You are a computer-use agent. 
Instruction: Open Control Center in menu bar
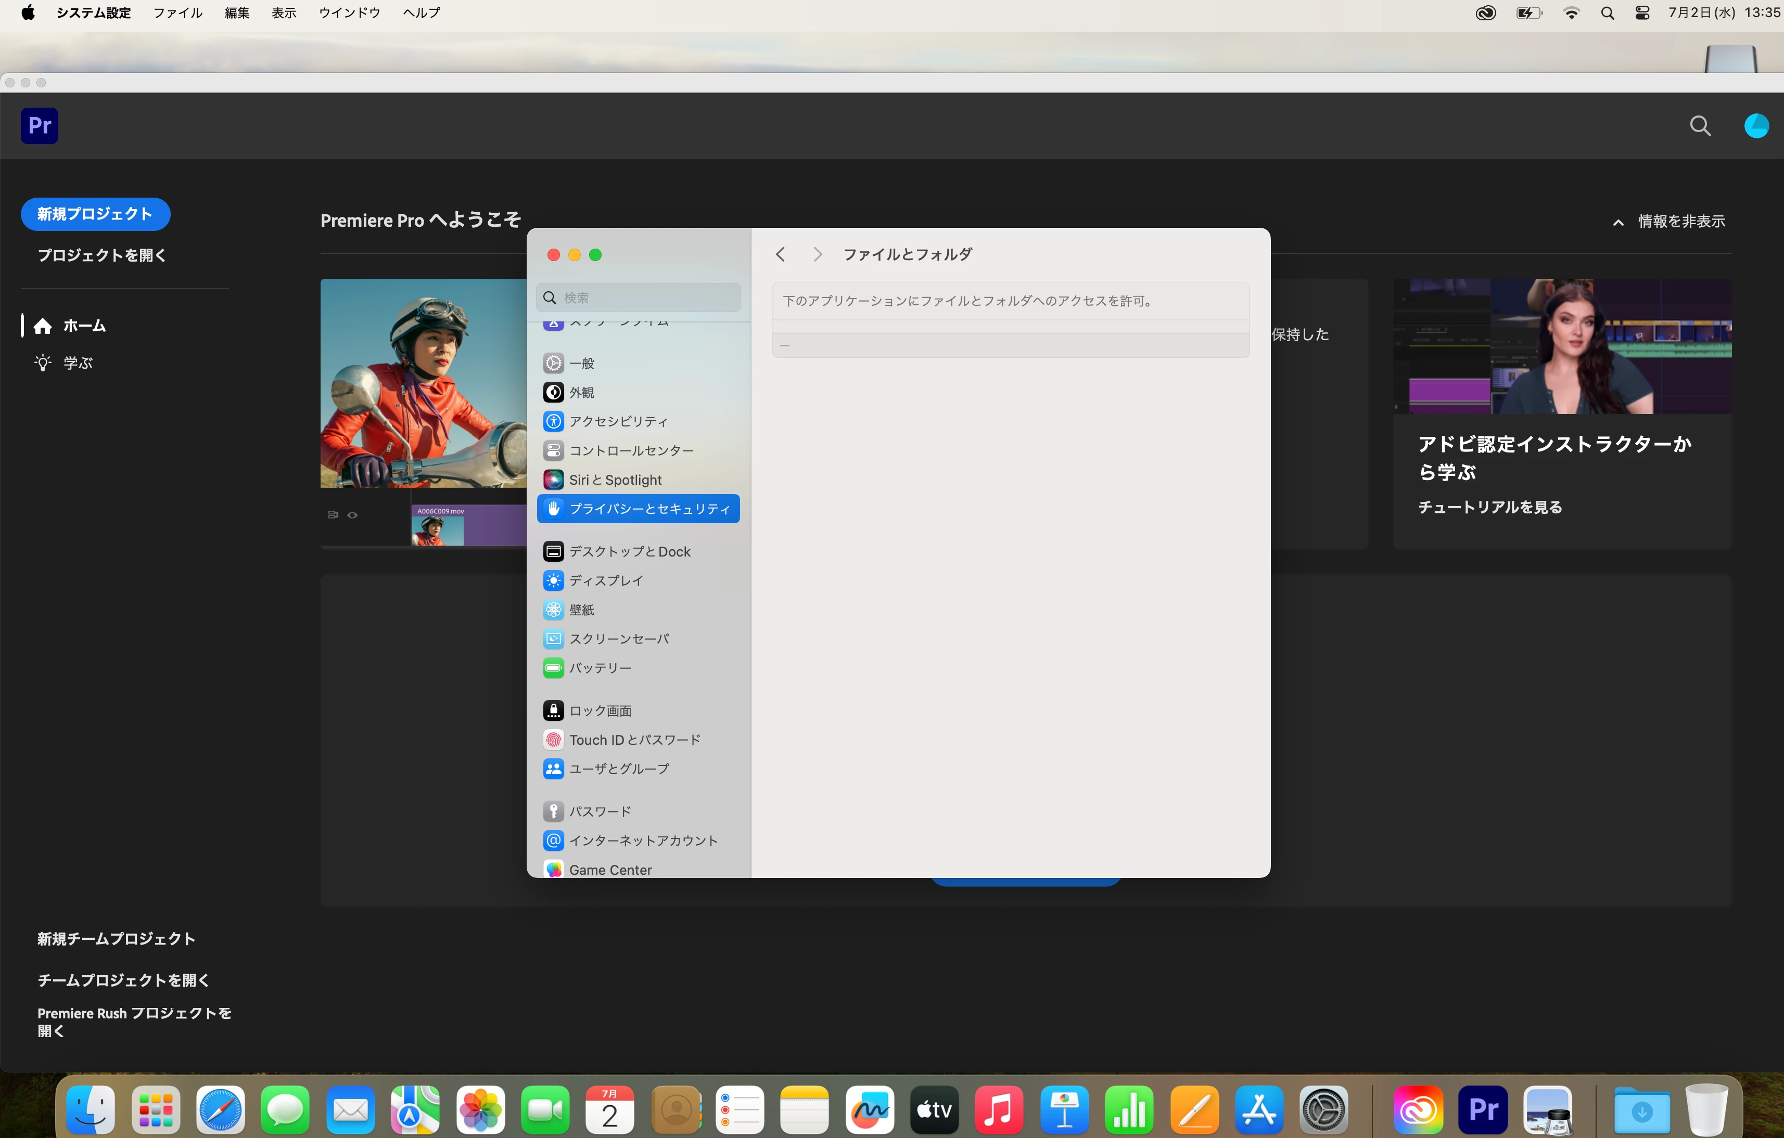[x=1642, y=12]
